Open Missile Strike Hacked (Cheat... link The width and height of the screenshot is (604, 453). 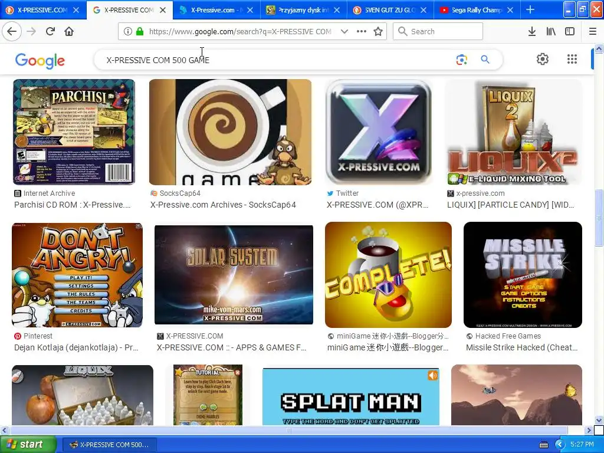tap(522, 347)
